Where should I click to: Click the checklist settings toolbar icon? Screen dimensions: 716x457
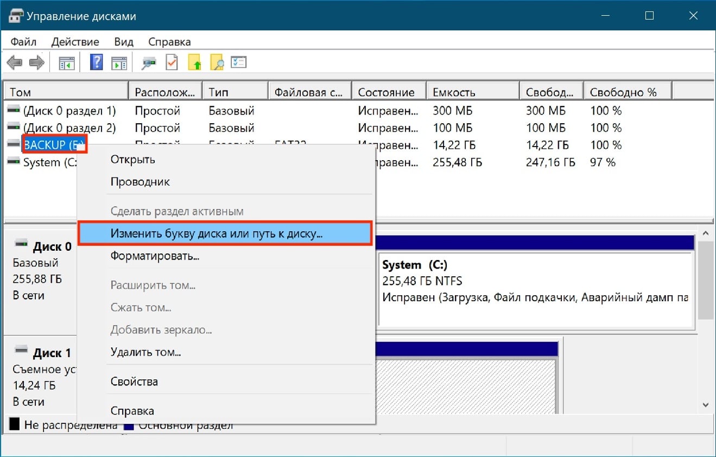(239, 62)
